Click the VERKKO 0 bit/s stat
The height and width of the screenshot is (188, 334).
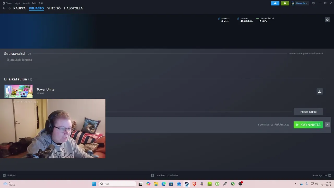(224, 20)
